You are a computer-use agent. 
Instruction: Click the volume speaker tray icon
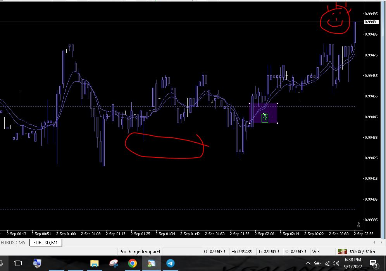pyautogui.click(x=336, y=263)
